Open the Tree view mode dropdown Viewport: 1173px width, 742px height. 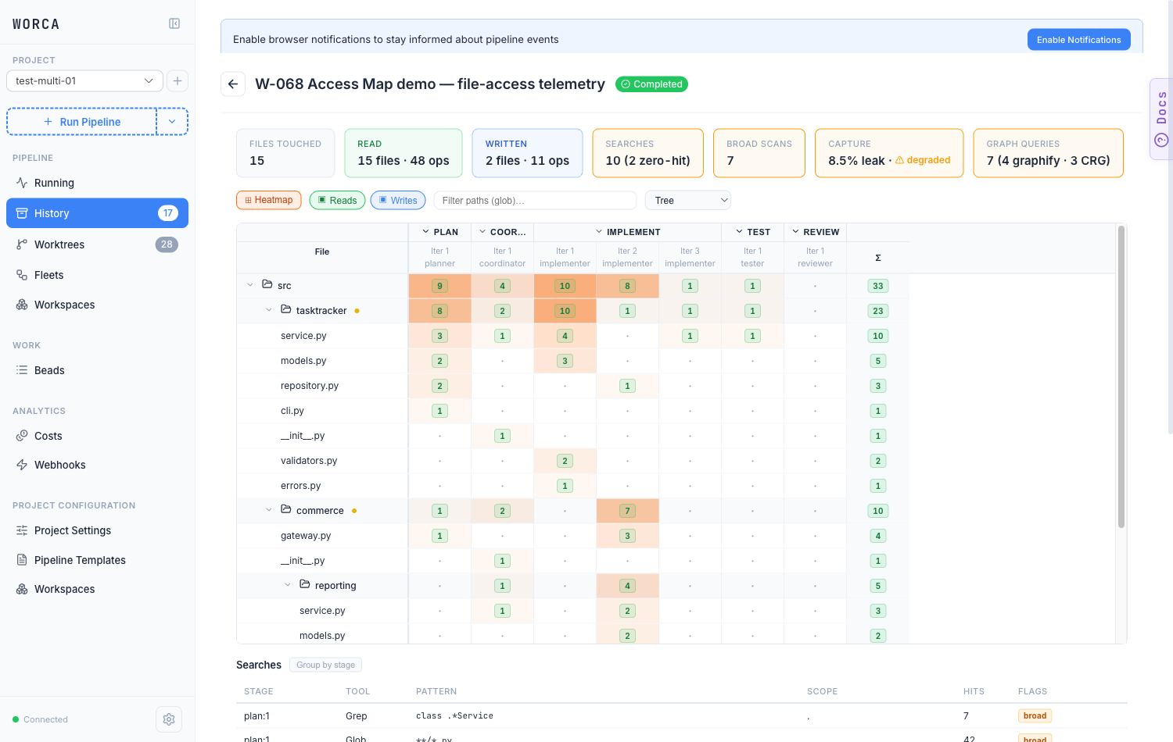coord(687,200)
